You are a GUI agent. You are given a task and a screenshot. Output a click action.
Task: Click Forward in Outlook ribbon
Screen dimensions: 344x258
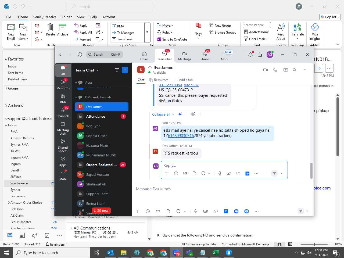[x=83, y=39]
